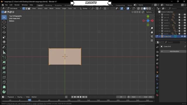
Task: Click the pan hand gizmo
Action: click(x=152, y=32)
